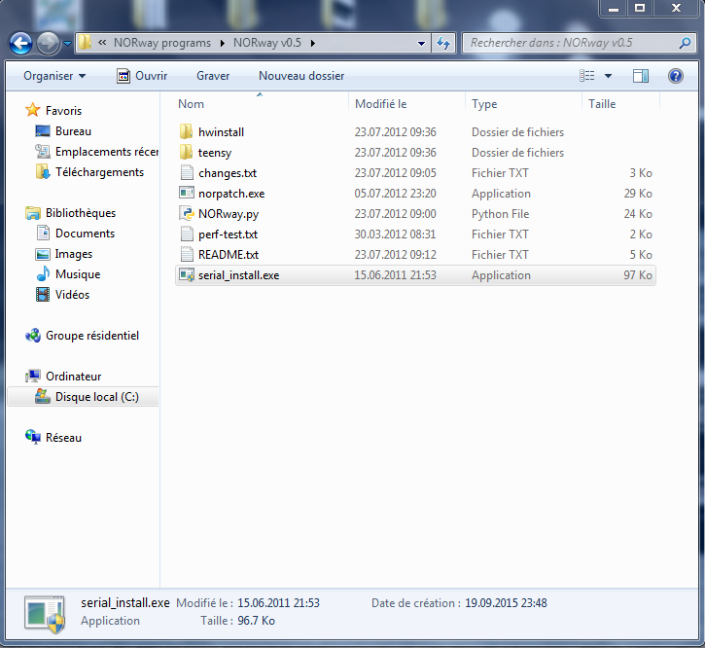The width and height of the screenshot is (705, 648).
Task: Click the teensy folder name
Action: click(x=215, y=153)
